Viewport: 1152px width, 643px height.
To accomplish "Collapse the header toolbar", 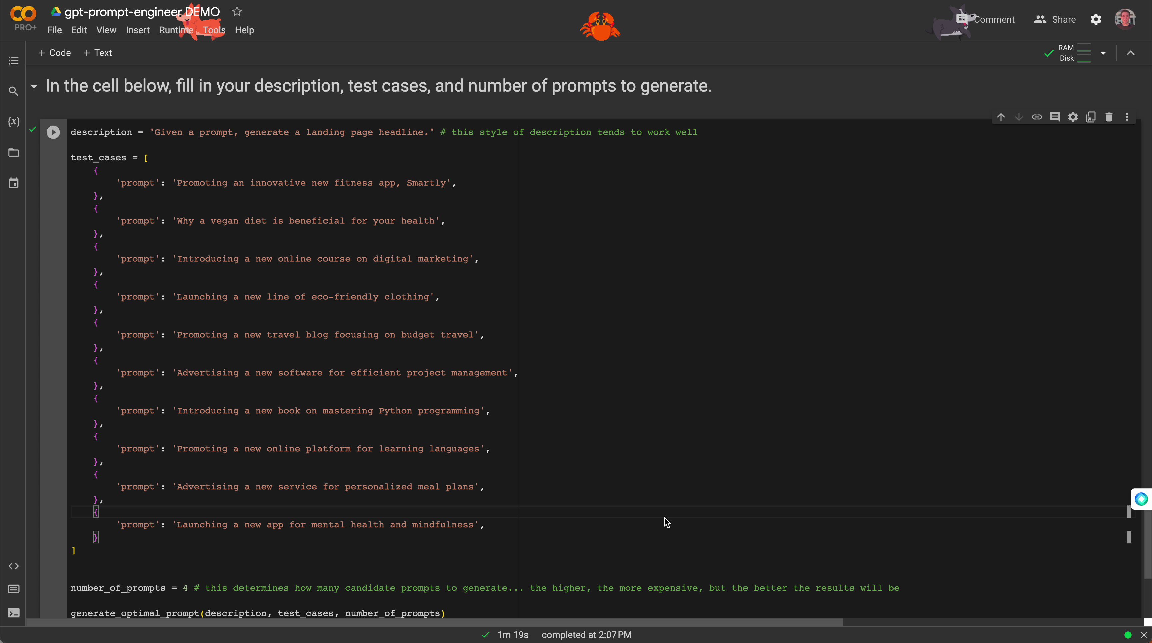I will click(x=1131, y=53).
